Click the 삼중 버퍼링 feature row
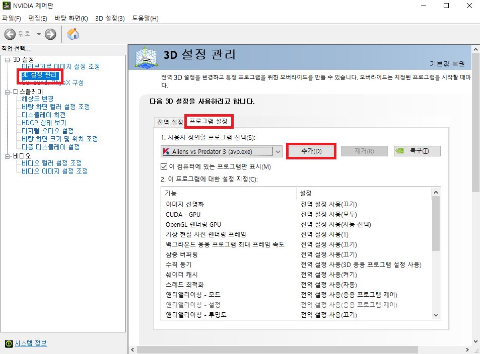 (297, 254)
